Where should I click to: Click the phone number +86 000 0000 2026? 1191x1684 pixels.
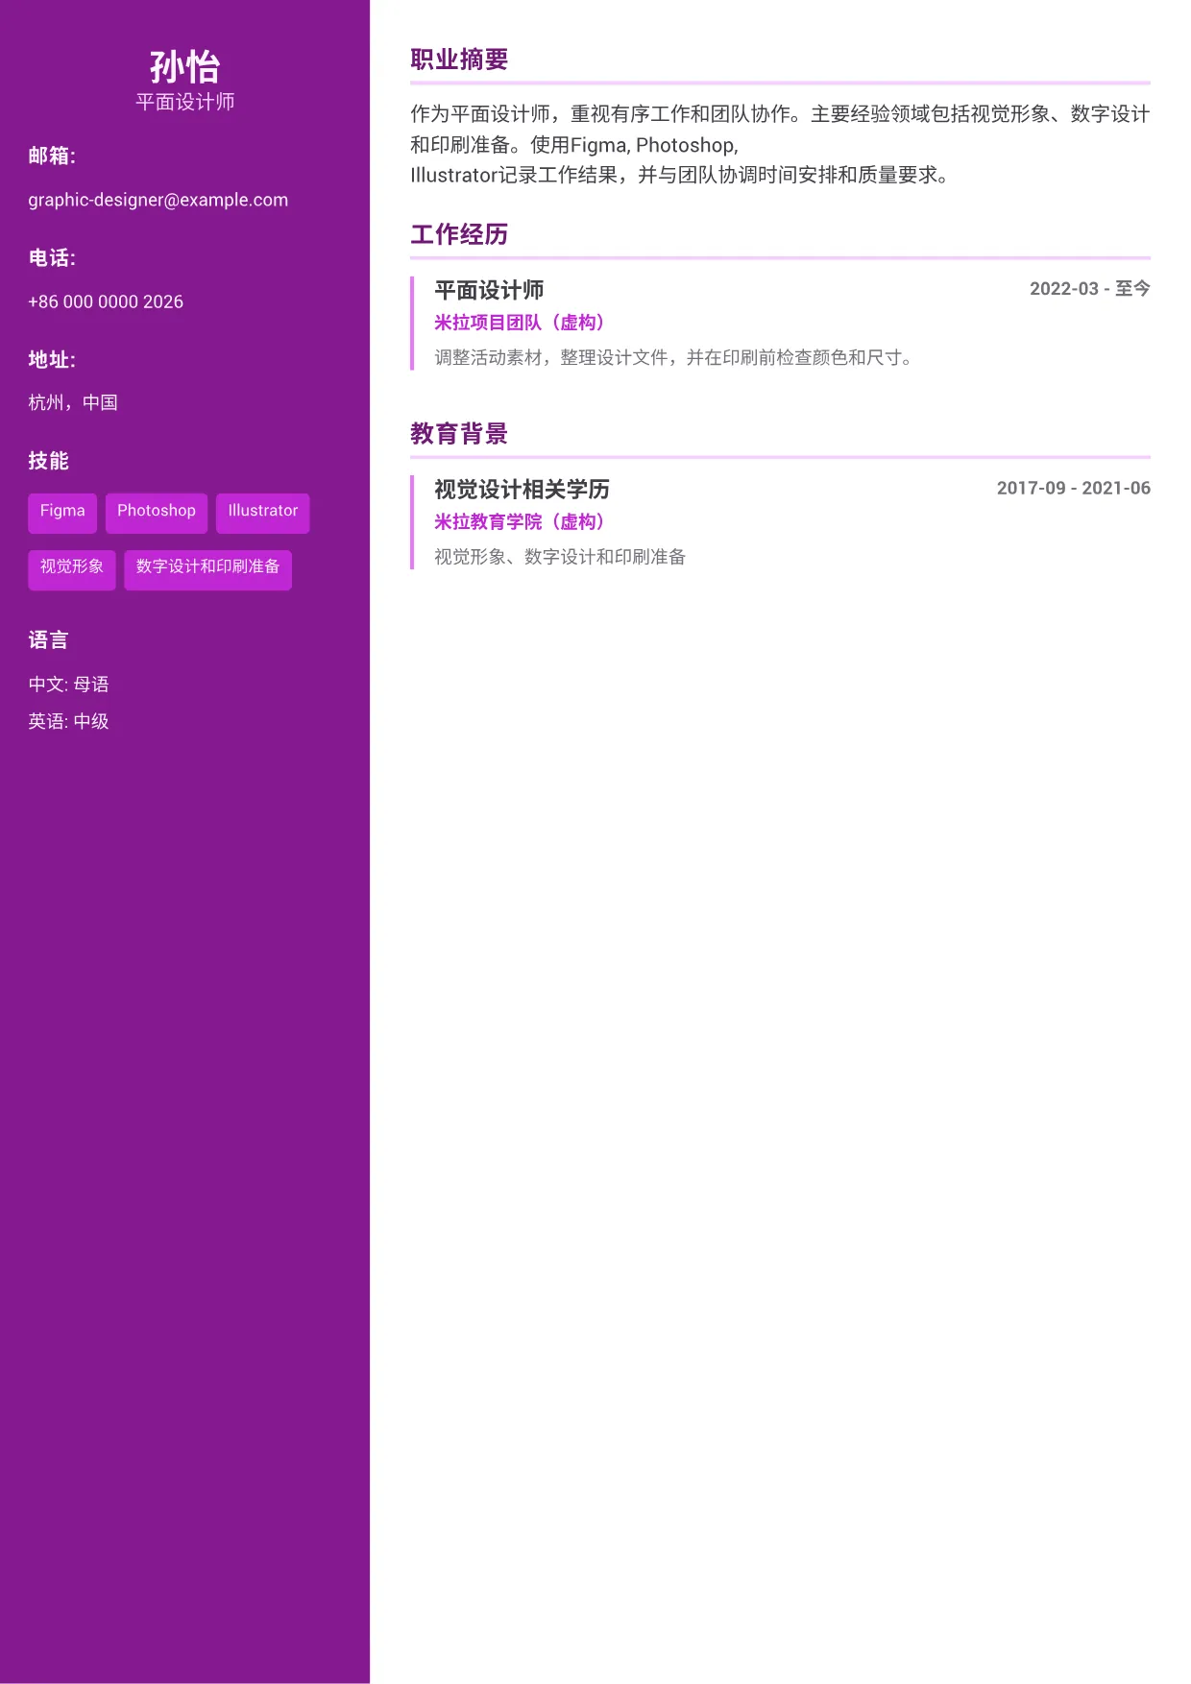(x=106, y=301)
